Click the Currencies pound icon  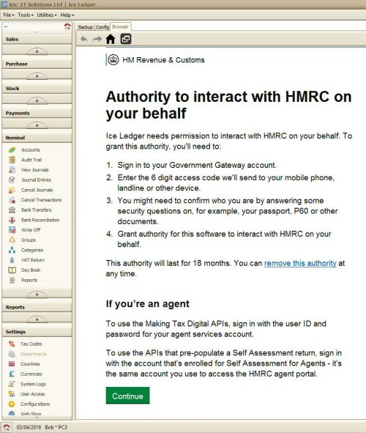tap(12, 374)
